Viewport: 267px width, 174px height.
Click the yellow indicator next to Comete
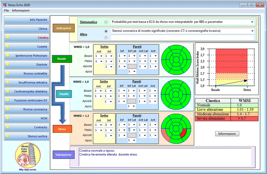tap(8, 47)
